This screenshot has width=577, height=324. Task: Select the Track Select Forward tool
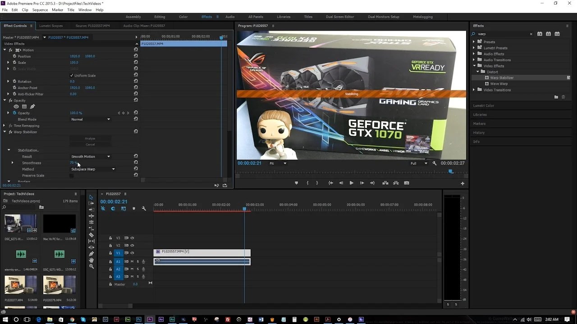click(x=91, y=203)
